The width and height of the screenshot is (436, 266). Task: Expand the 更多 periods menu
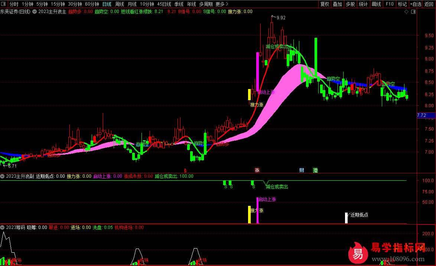pyautogui.click(x=221, y=4)
